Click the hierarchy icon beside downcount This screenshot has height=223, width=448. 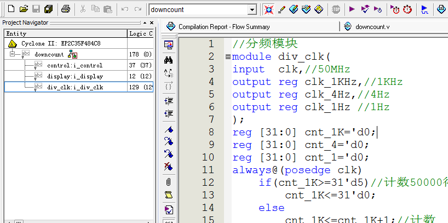tap(73, 54)
